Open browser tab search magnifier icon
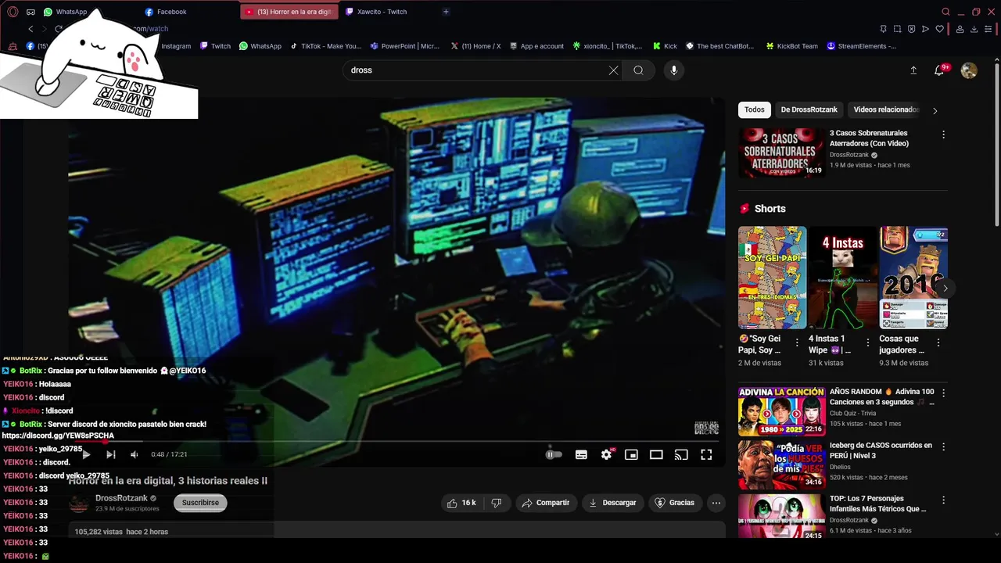 pos(945,12)
